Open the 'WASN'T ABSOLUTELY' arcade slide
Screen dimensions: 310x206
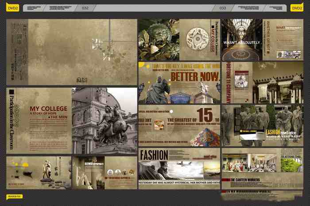click(262, 40)
